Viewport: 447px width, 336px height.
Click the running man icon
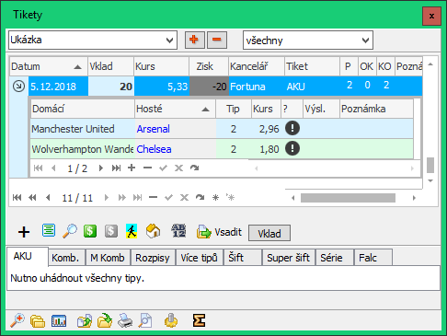coord(132,231)
